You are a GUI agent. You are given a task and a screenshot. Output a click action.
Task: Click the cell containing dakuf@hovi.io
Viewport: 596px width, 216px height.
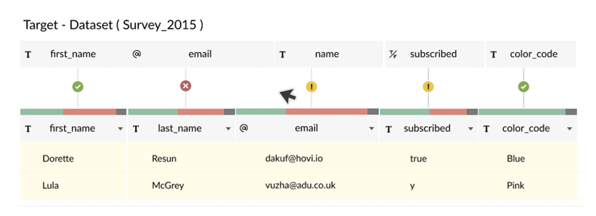coord(294,159)
